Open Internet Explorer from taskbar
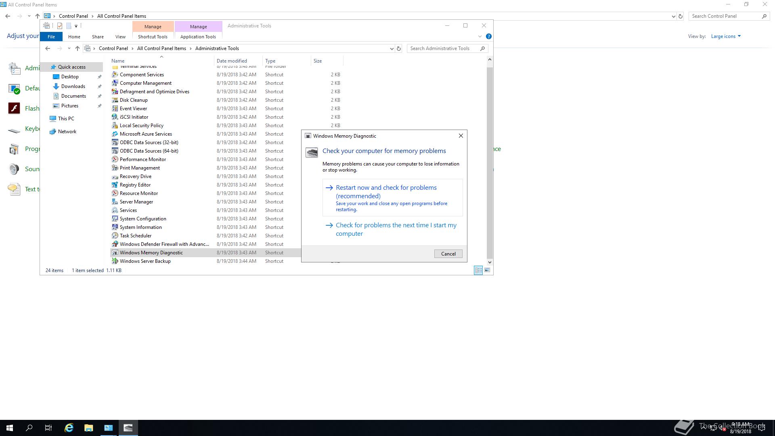Screen dimensions: 775x436 click(69, 428)
